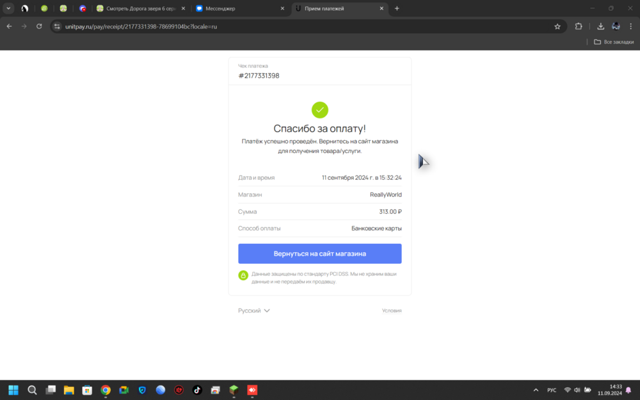Open the tab search dropdown arrow
640x400 pixels.
[x=8, y=8]
